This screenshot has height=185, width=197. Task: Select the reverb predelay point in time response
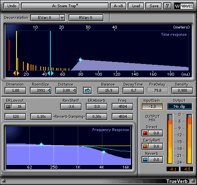(80, 60)
